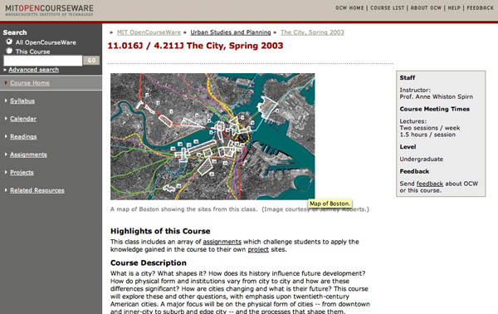
Task: Click the arrow beside Syllabus
Action: point(6,101)
